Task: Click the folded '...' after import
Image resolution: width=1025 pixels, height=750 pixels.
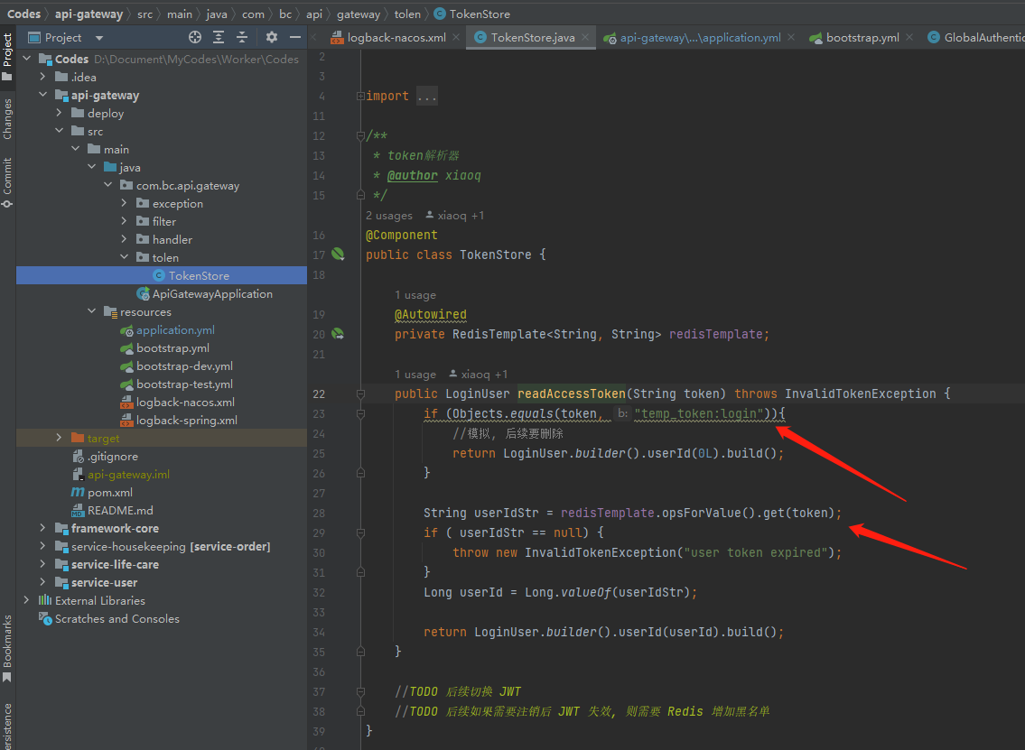Action: click(427, 96)
